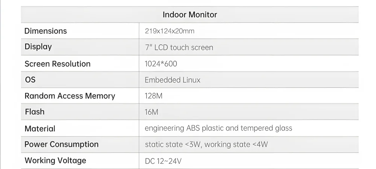Select the Power Consumption label
Viewport: 376px width, 169px height.
tap(61, 144)
